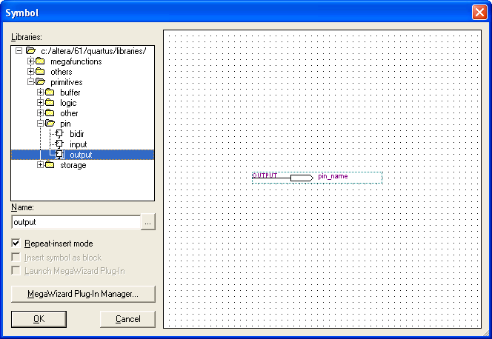Viewport: 492px width, 339px height.
Task: Select the other primitives folder item
Action: point(69,113)
